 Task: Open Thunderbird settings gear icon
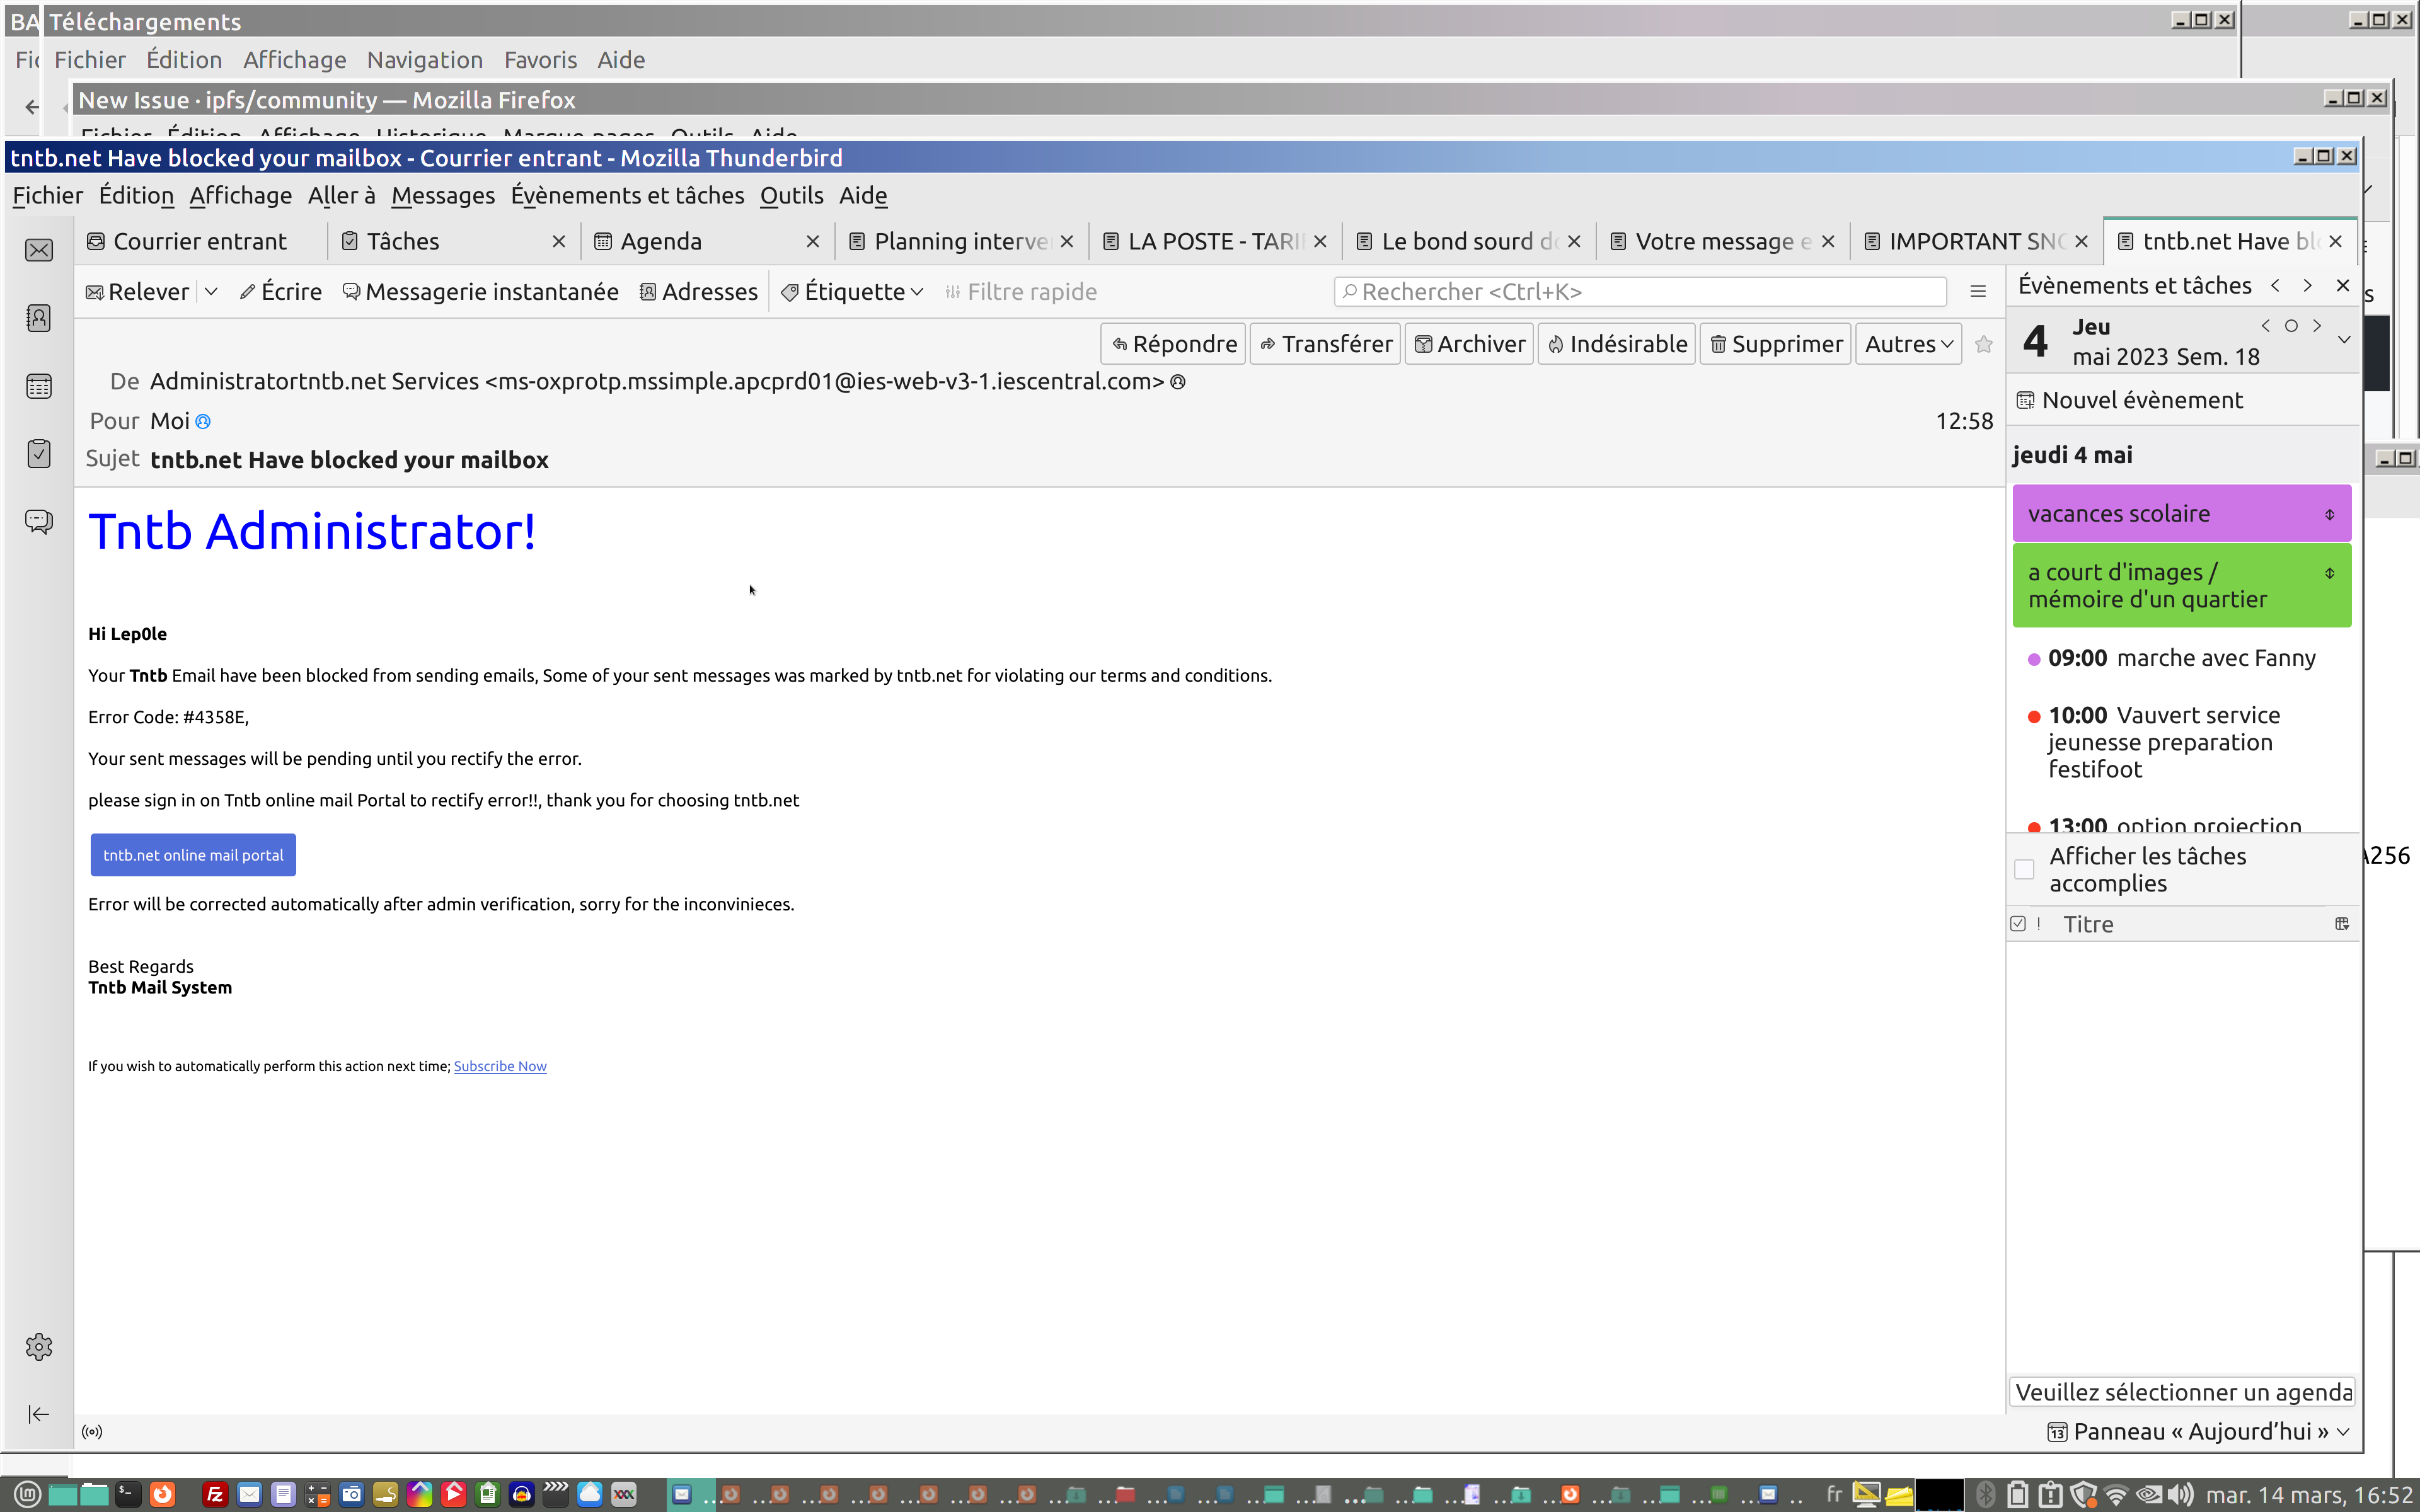(x=39, y=1346)
